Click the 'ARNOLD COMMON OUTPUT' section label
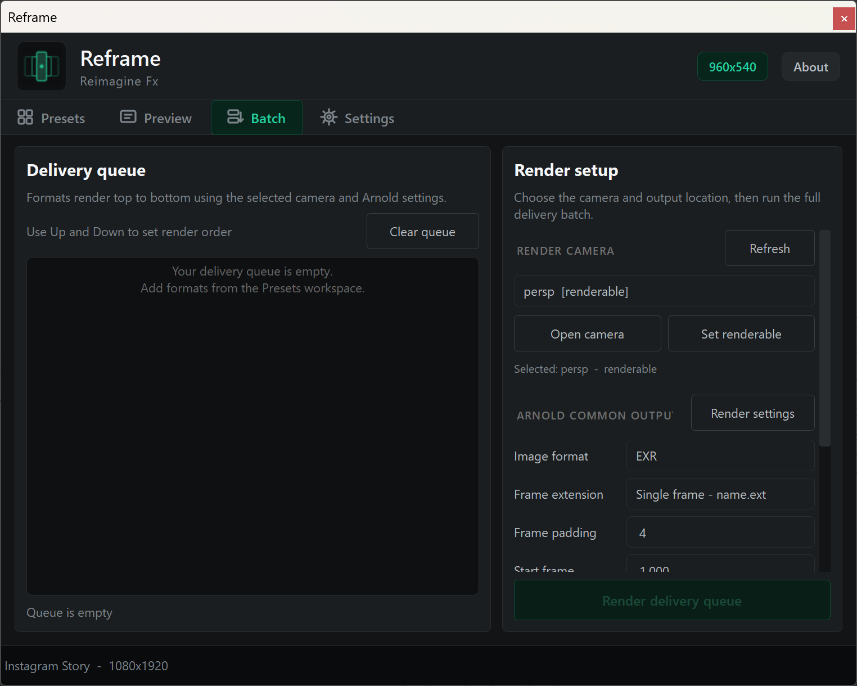Screen dimensions: 857x686 [x=595, y=416]
